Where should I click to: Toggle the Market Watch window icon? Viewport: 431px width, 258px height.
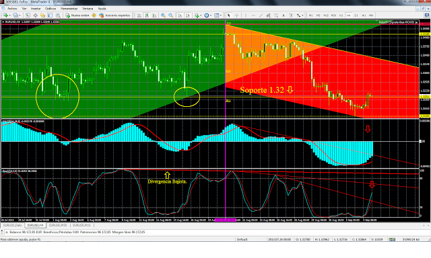(28, 15)
